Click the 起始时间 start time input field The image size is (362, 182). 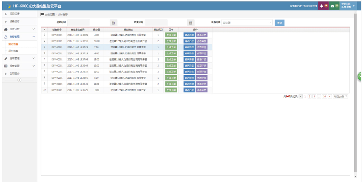tap(79, 23)
